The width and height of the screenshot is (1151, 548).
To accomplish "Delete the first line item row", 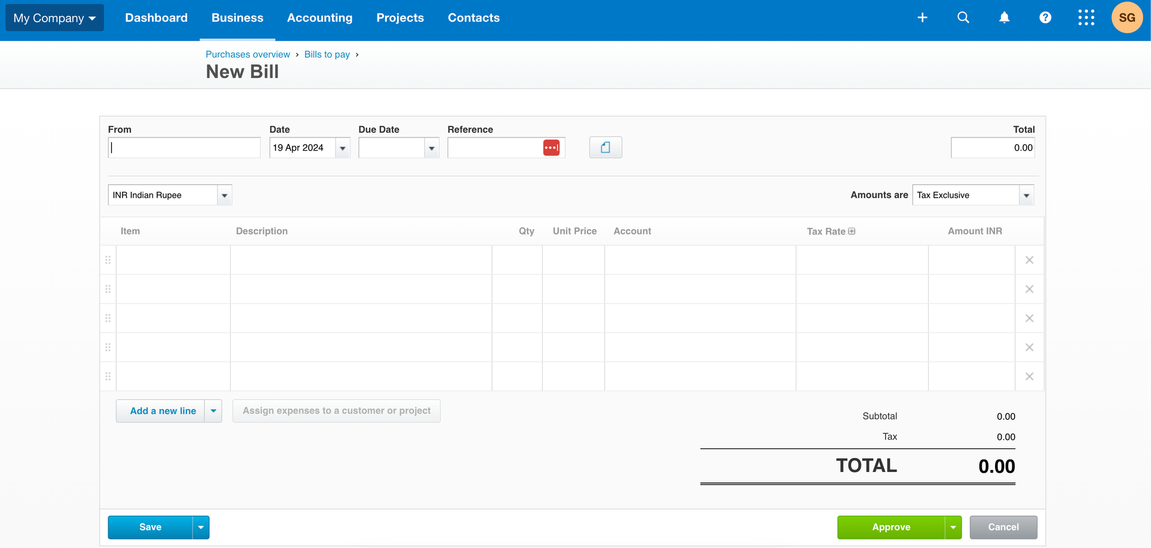I will [x=1030, y=260].
